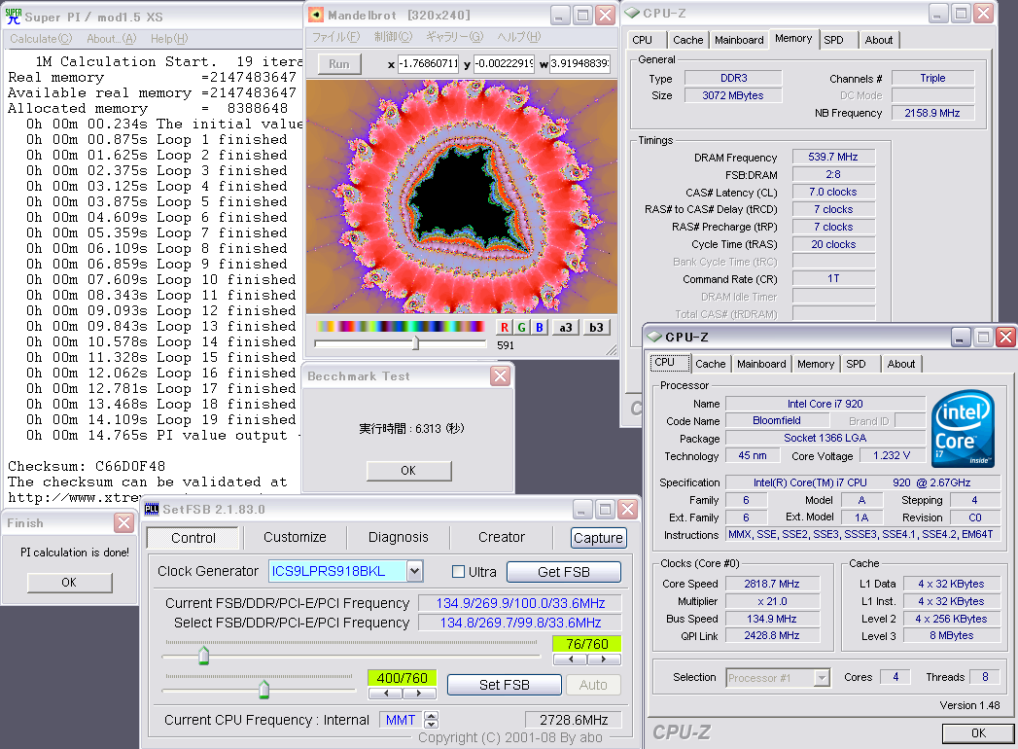The height and width of the screenshot is (749, 1018).
Task: Open the SPD tab in the front CPU-Z window
Action: tap(856, 364)
